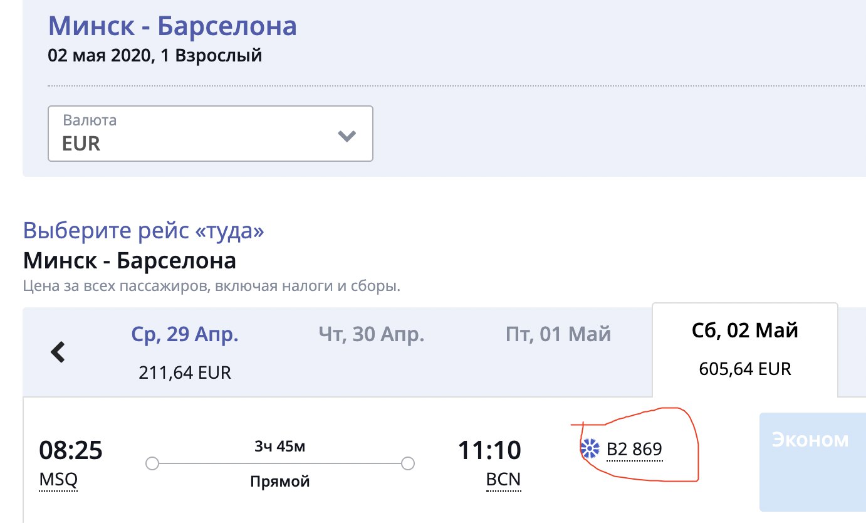Choose the Эконом fare button
The height and width of the screenshot is (523, 866).
pyautogui.click(x=813, y=462)
